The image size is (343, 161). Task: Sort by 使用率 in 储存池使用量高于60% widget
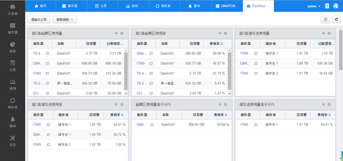pyautogui.click(x=323, y=115)
